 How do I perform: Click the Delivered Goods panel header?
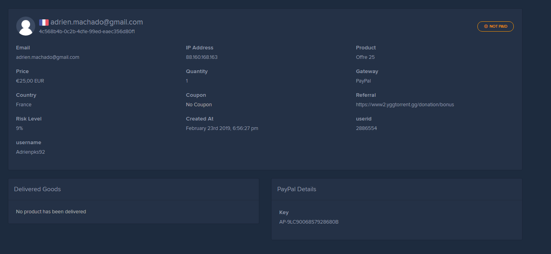point(38,189)
